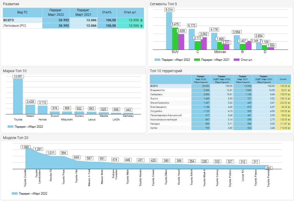Select the Топ 10 территорий panel title
The image size is (294, 208).
click(166, 71)
